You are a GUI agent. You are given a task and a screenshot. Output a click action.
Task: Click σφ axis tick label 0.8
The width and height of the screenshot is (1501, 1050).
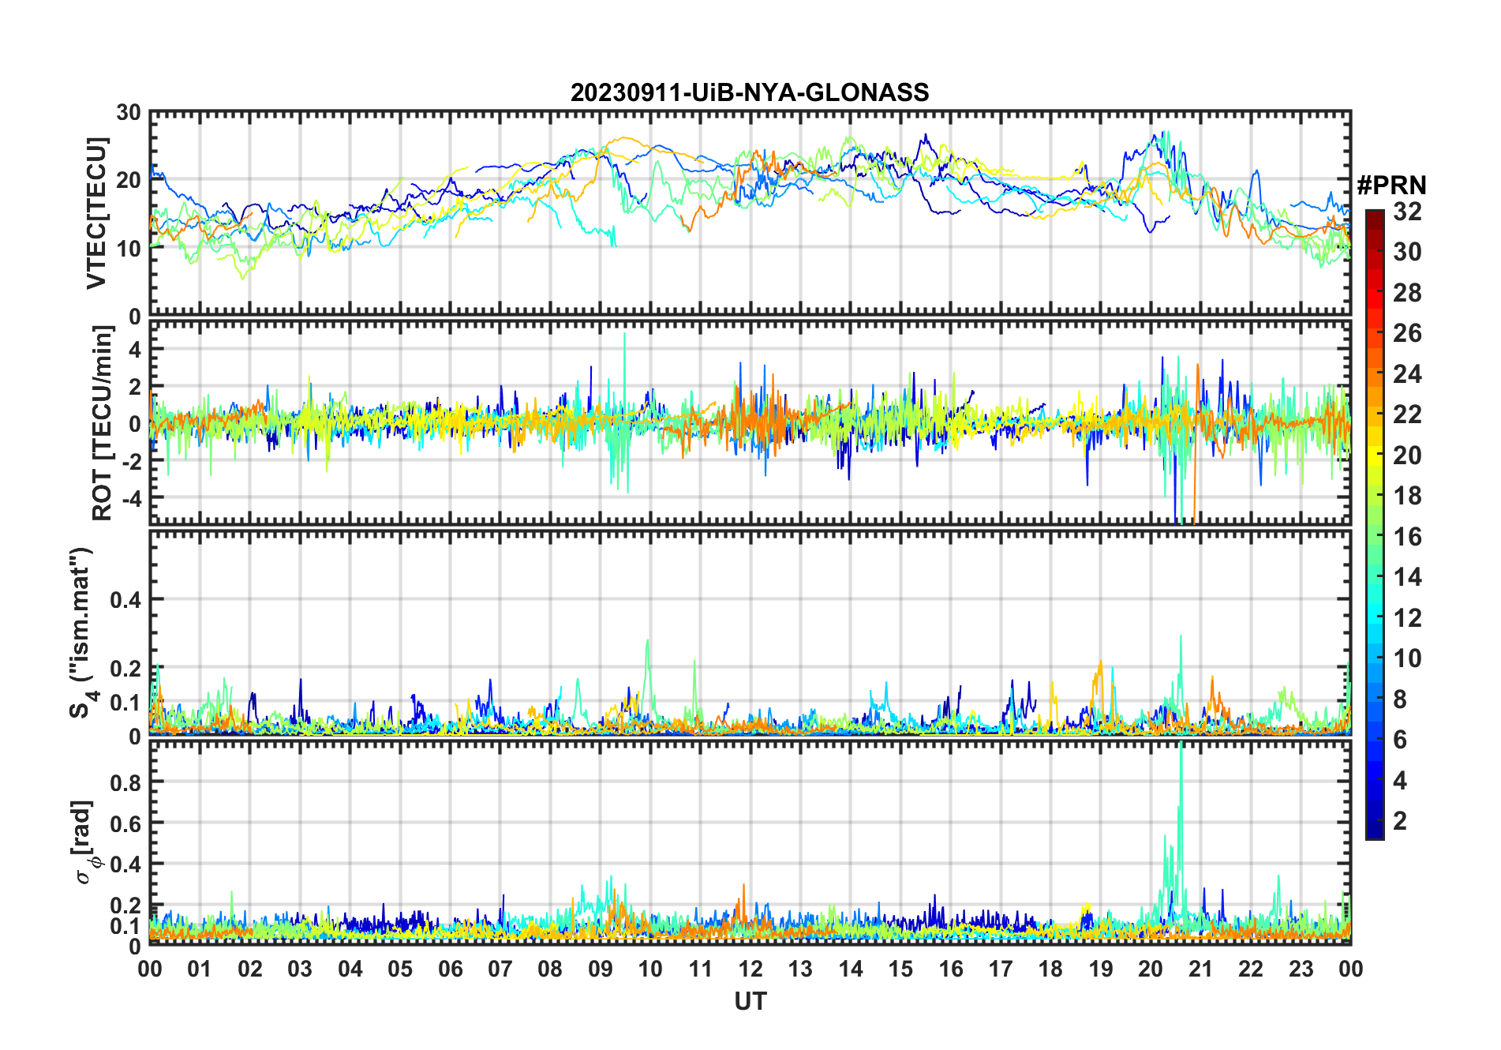tap(126, 782)
